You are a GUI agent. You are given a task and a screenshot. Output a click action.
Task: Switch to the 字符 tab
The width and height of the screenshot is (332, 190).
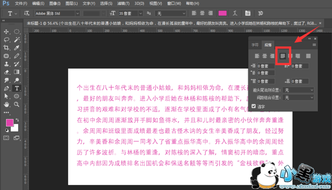click(x=255, y=44)
